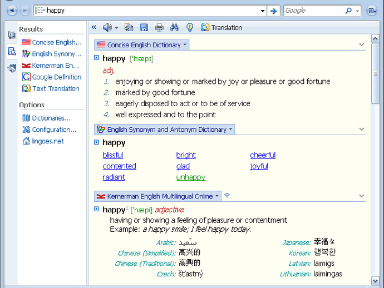Click the scrollbar down arrow

click(375, 281)
